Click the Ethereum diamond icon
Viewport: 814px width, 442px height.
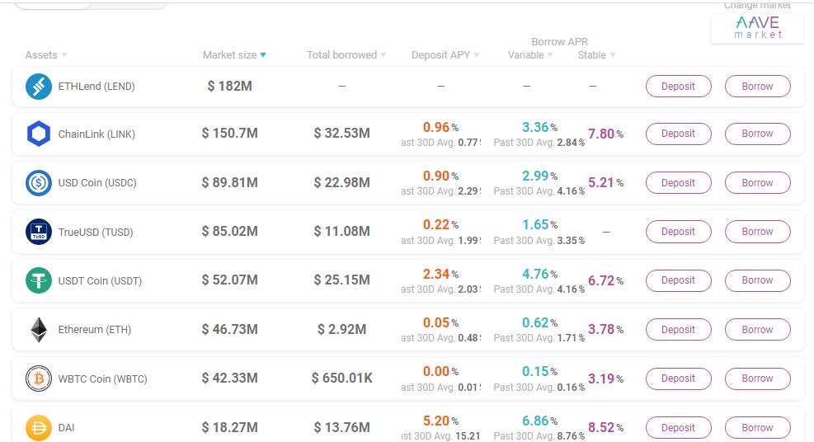[x=39, y=329]
